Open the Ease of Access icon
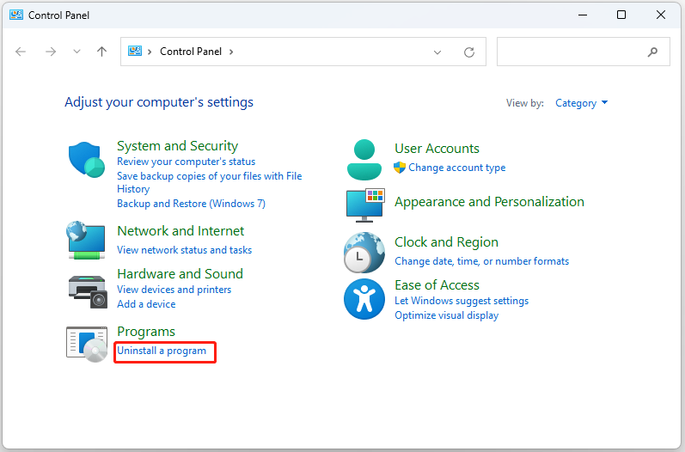The image size is (685, 452). point(364,299)
